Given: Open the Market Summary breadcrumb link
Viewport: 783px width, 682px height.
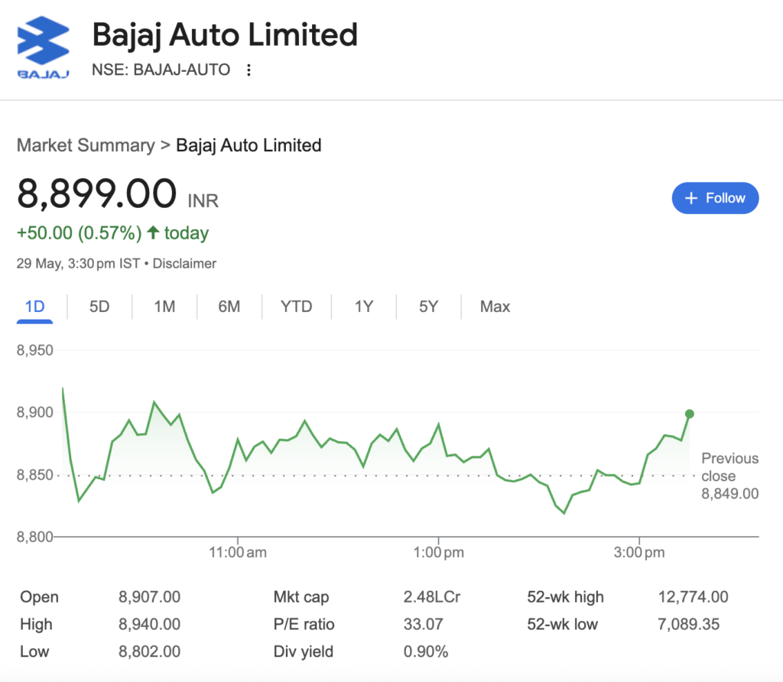Looking at the screenshot, I should (x=86, y=145).
